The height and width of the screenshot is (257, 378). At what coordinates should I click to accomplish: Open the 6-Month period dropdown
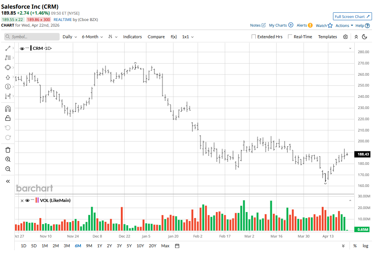point(92,37)
